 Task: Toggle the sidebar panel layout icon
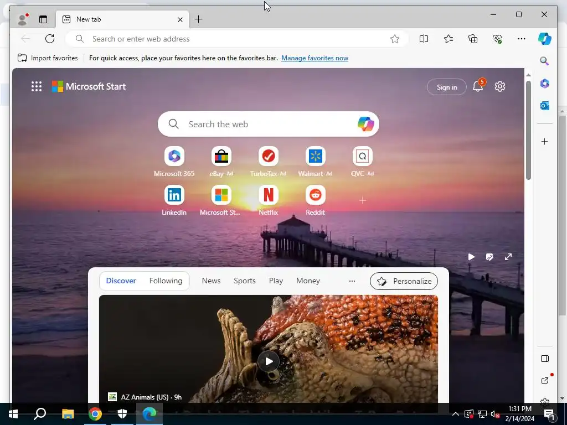coord(545,359)
